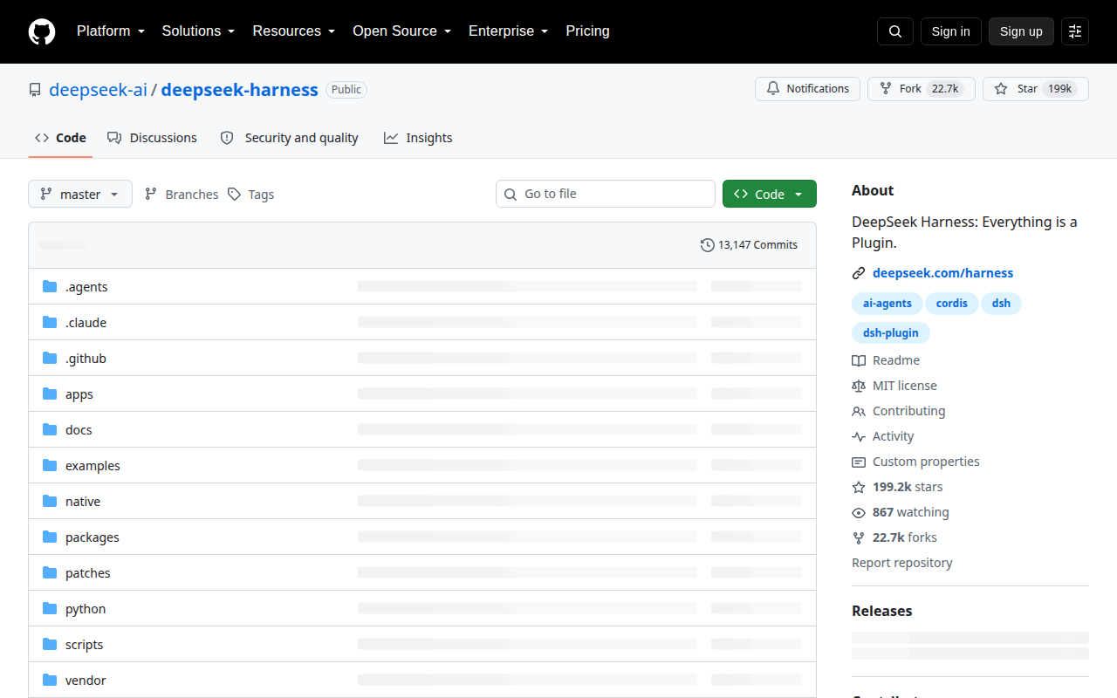1117x698 pixels.
Task: View the 13,147 Commits history
Action: 749,245
